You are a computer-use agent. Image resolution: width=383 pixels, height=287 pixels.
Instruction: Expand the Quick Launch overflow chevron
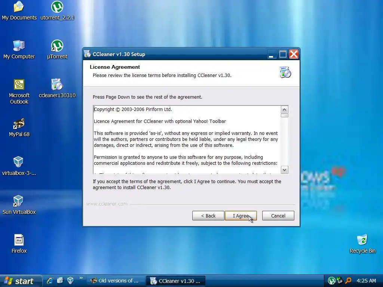click(81, 278)
